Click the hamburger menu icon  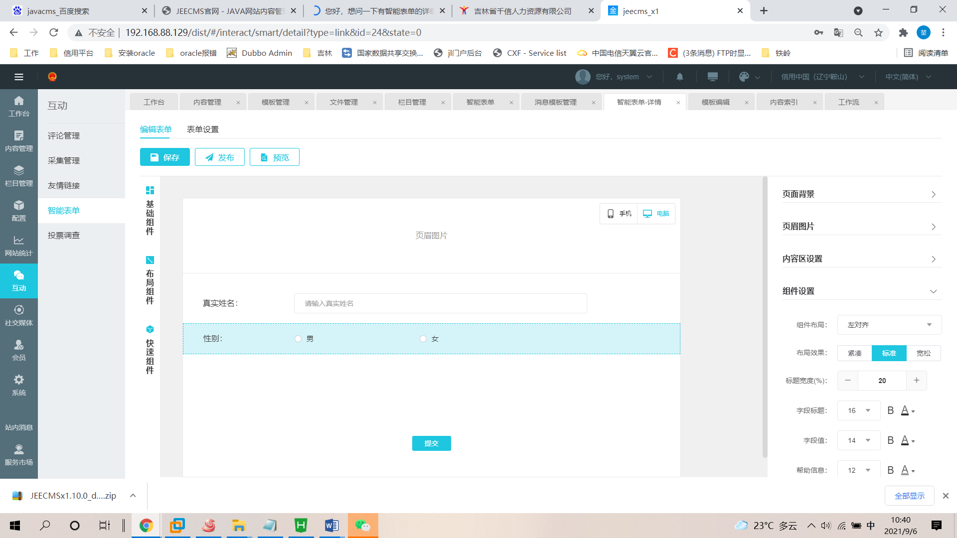[19, 77]
